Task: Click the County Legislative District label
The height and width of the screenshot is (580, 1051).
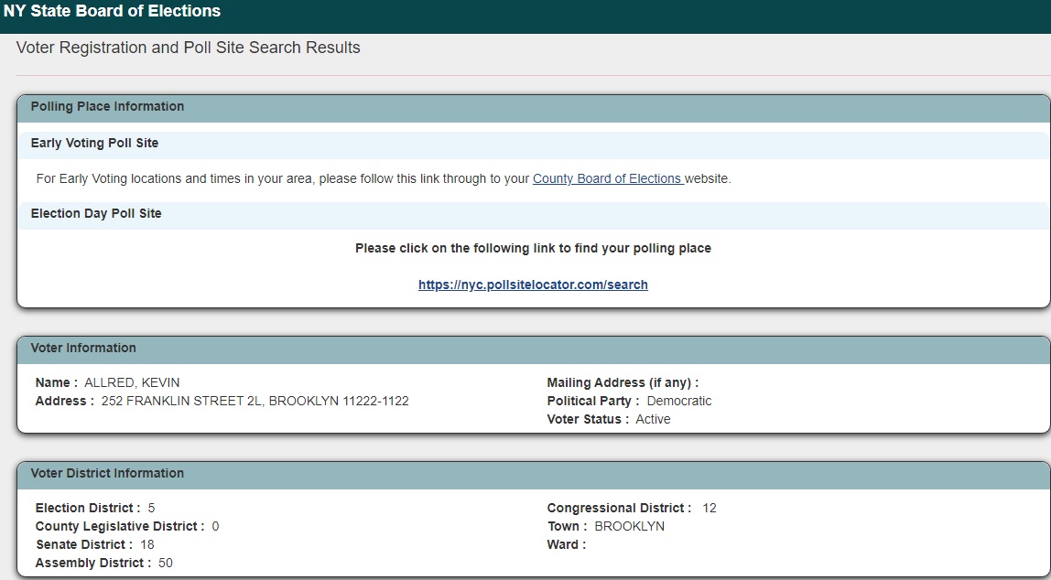Action: click(x=120, y=526)
